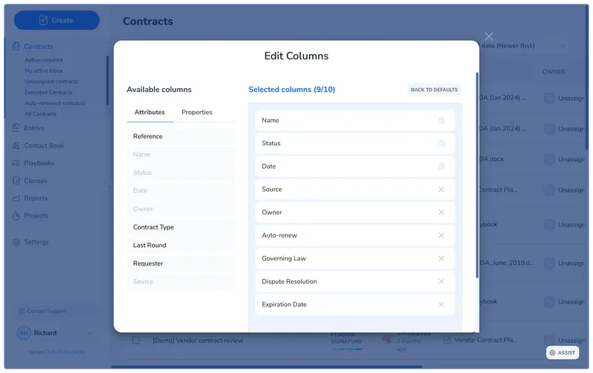Image resolution: width=593 pixels, height=373 pixels.
Task: Click lock icon on Name column
Action: point(441,120)
